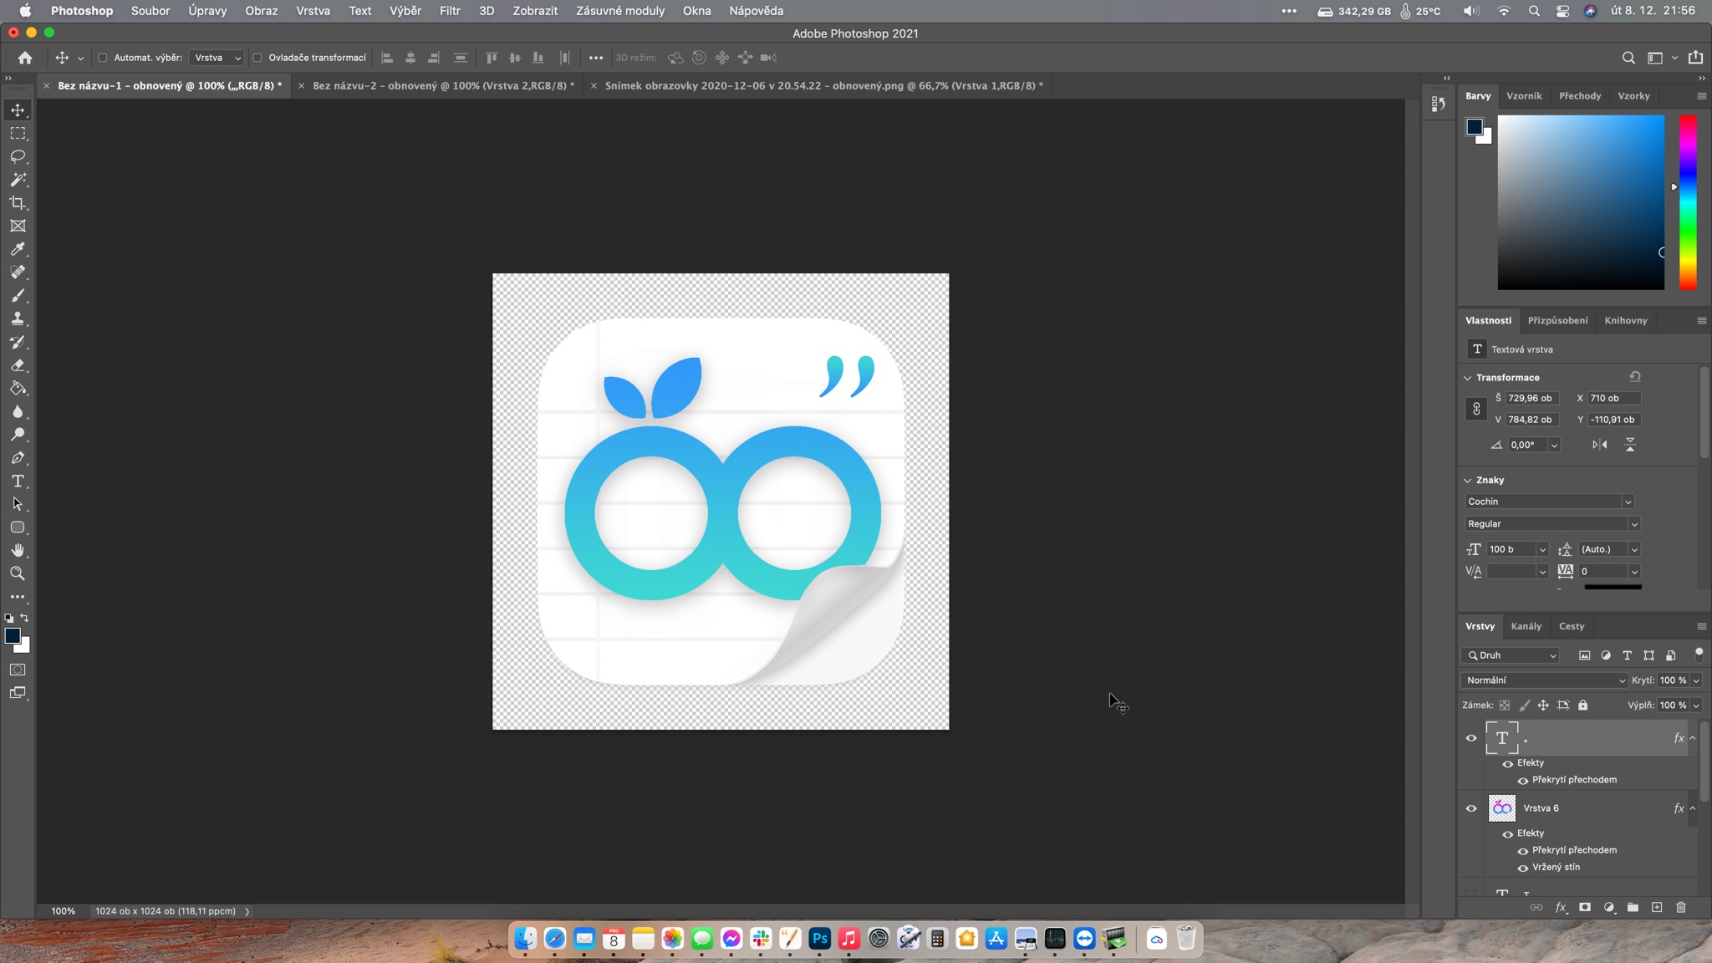Select the Clone Stamp tool
The height and width of the screenshot is (963, 1712).
click(x=18, y=318)
